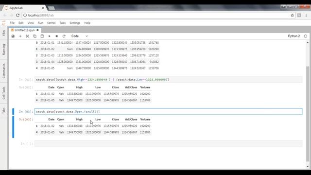
Task: Go forward in the browser
Action: [11, 15]
